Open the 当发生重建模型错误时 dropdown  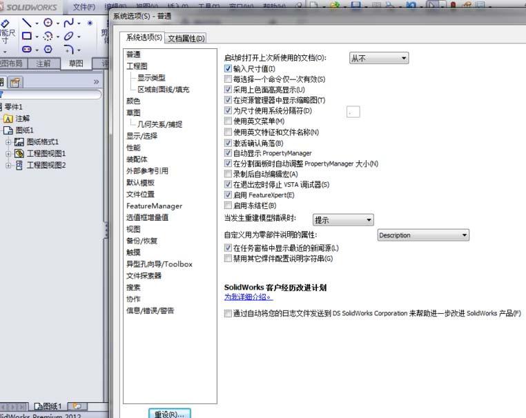pos(343,220)
